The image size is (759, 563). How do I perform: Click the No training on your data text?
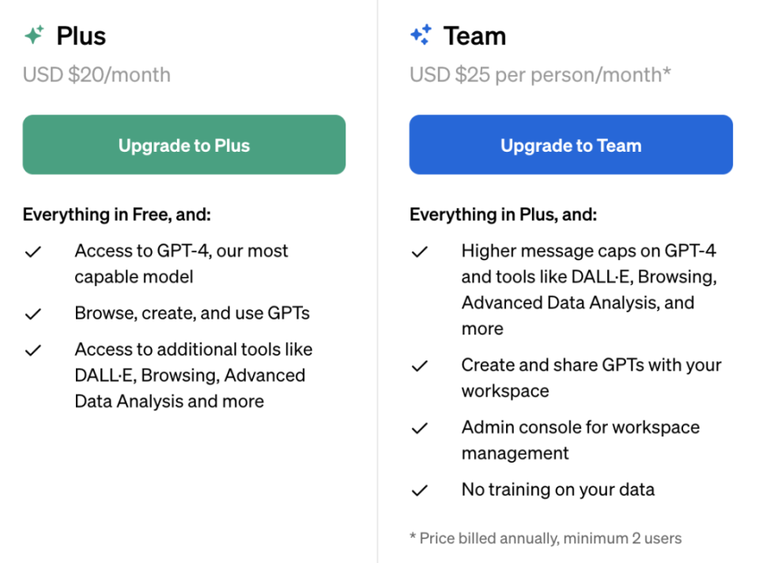point(557,489)
